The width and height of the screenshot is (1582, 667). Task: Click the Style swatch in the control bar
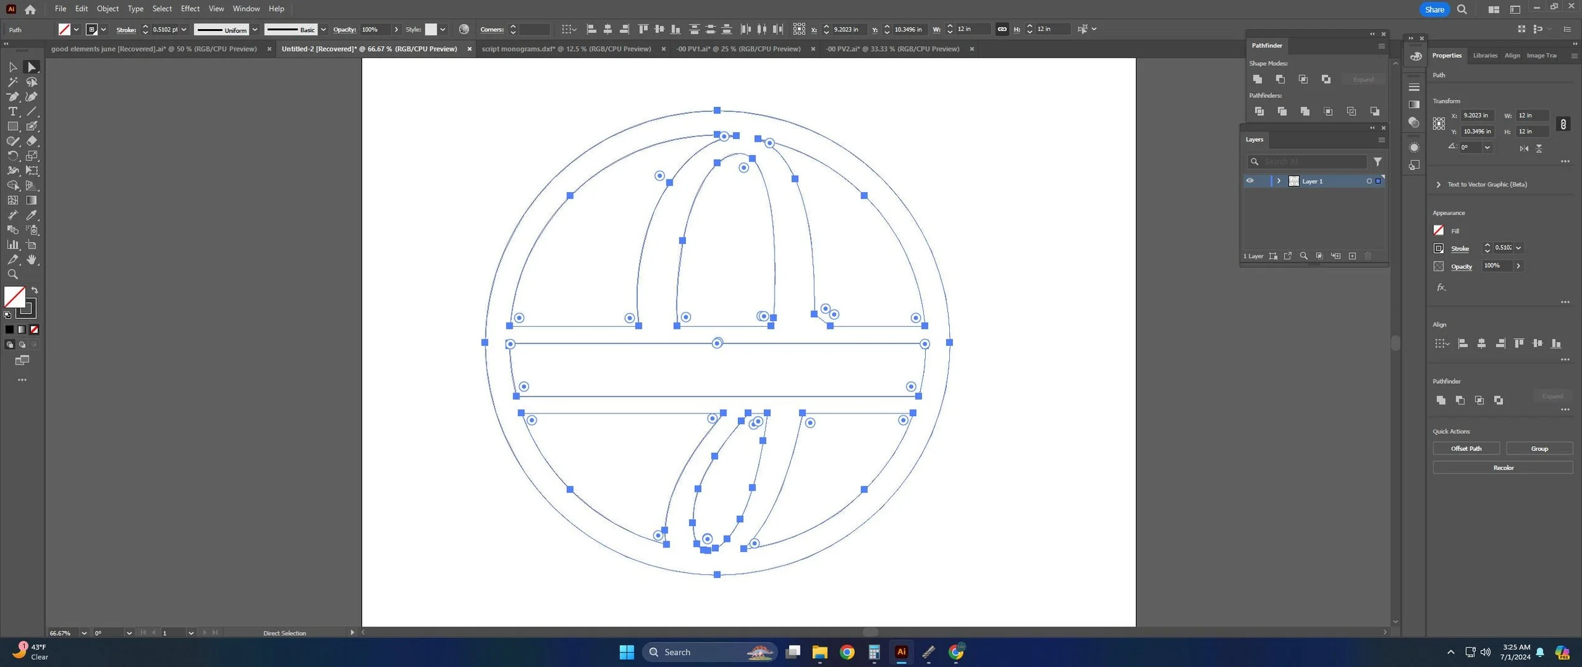(x=431, y=29)
